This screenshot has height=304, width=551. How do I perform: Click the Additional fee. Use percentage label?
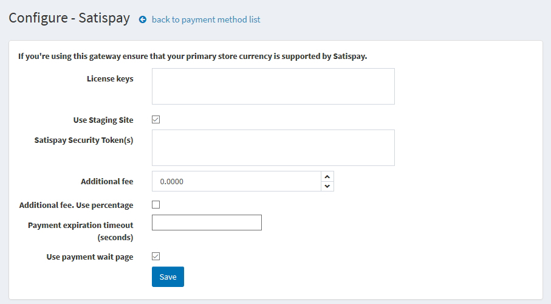point(77,205)
